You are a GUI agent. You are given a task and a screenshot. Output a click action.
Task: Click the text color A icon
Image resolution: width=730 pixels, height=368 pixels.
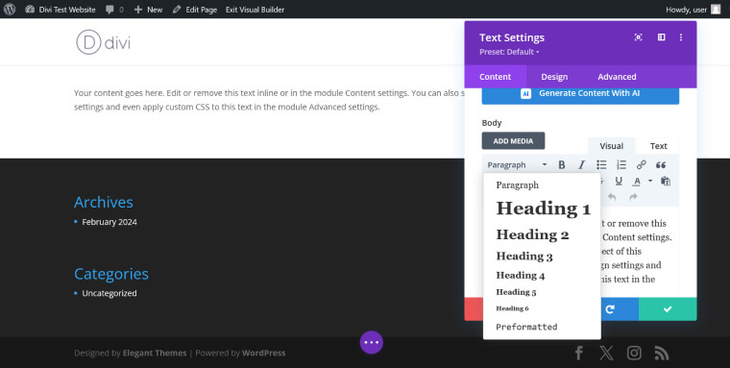click(x=637, y=182)
